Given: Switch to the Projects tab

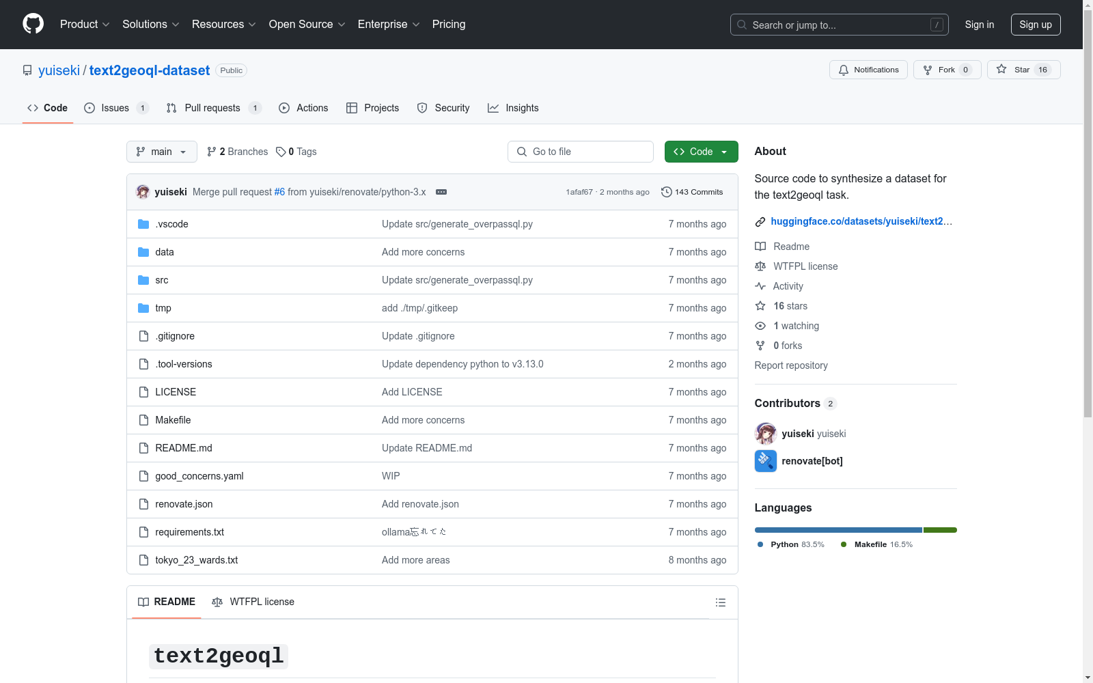Looking at the screenshot, I should 372,108.
